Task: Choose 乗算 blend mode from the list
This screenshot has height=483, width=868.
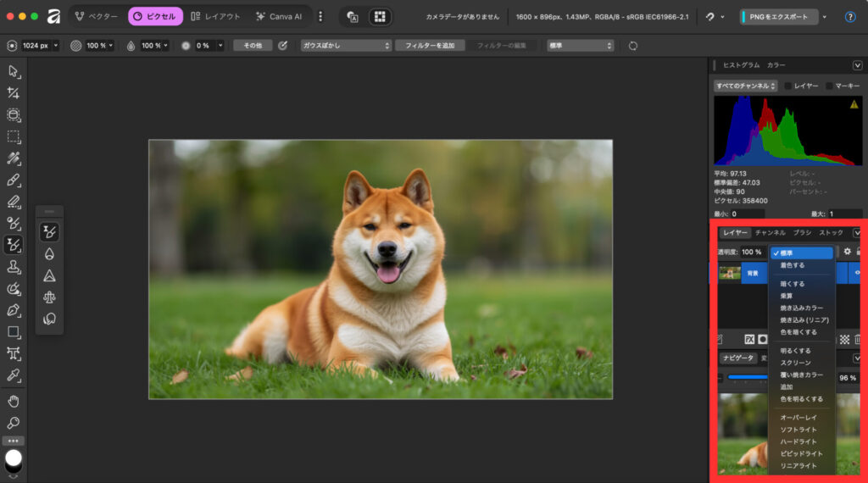Action: click(787, 296)
